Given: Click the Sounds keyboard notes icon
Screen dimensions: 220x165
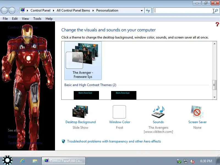Looking at the screenshot, I should pos(158,112).
